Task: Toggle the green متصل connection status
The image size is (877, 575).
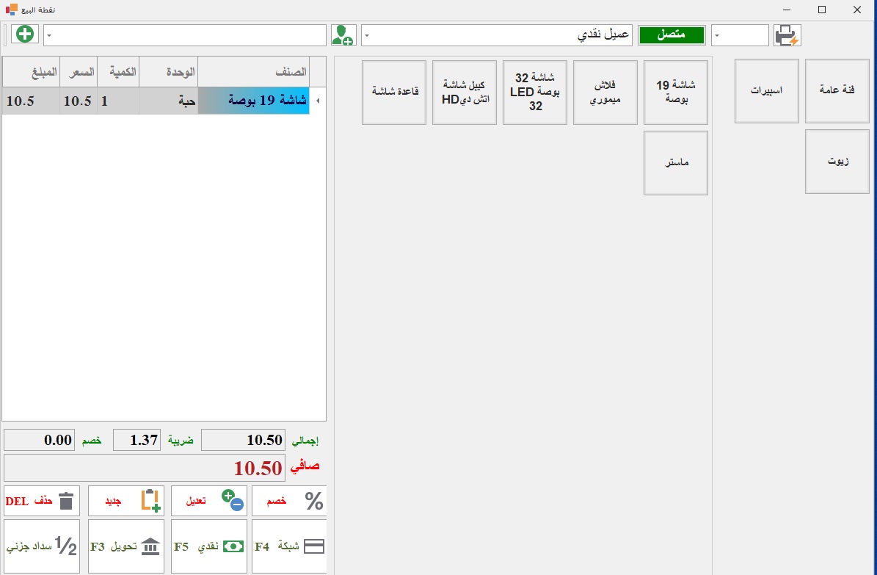Action: 671,35
